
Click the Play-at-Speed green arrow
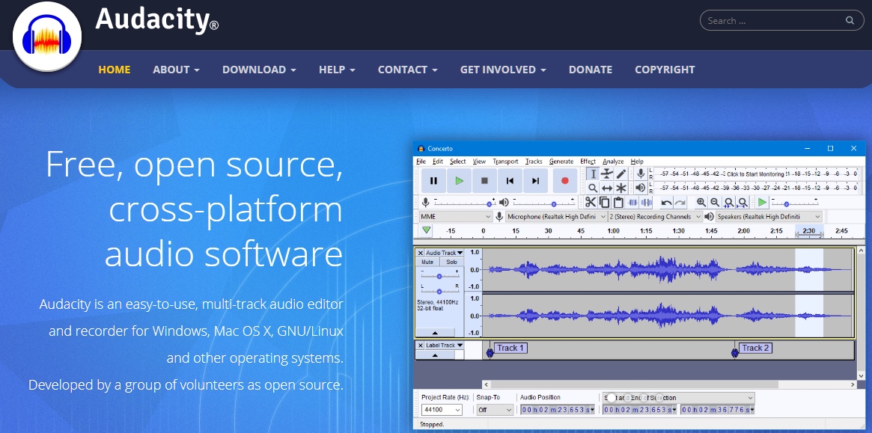[x=763, y=203]
